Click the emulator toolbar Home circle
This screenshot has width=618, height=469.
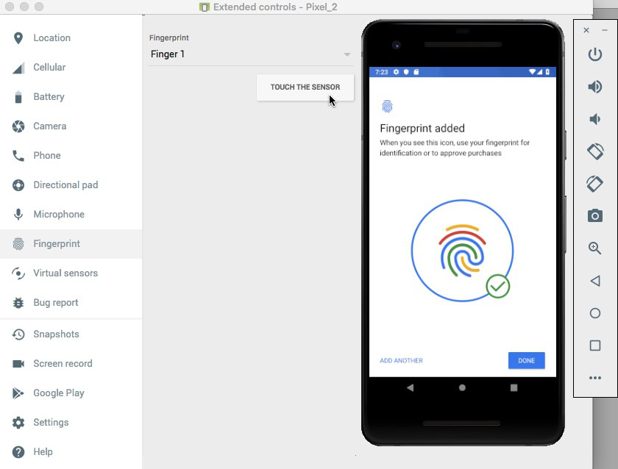point(595,313)
